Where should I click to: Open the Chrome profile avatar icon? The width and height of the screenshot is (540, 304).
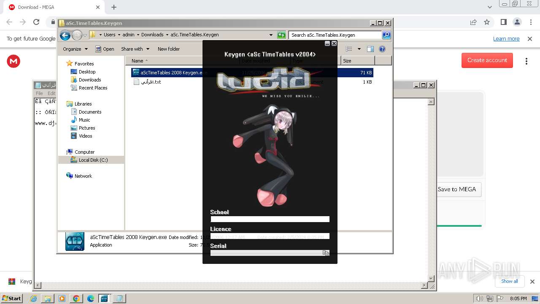[x=517, y=22]
